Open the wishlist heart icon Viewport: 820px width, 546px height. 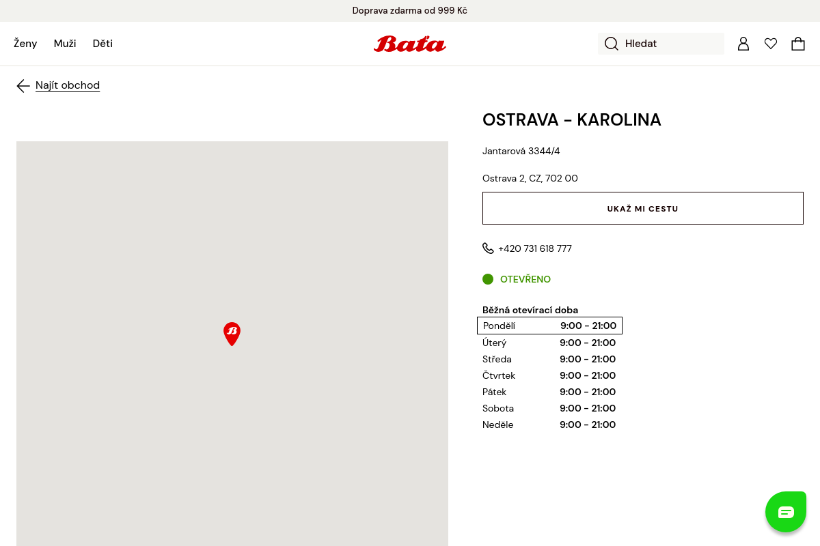pyautogui.click(x=771, y=44)
